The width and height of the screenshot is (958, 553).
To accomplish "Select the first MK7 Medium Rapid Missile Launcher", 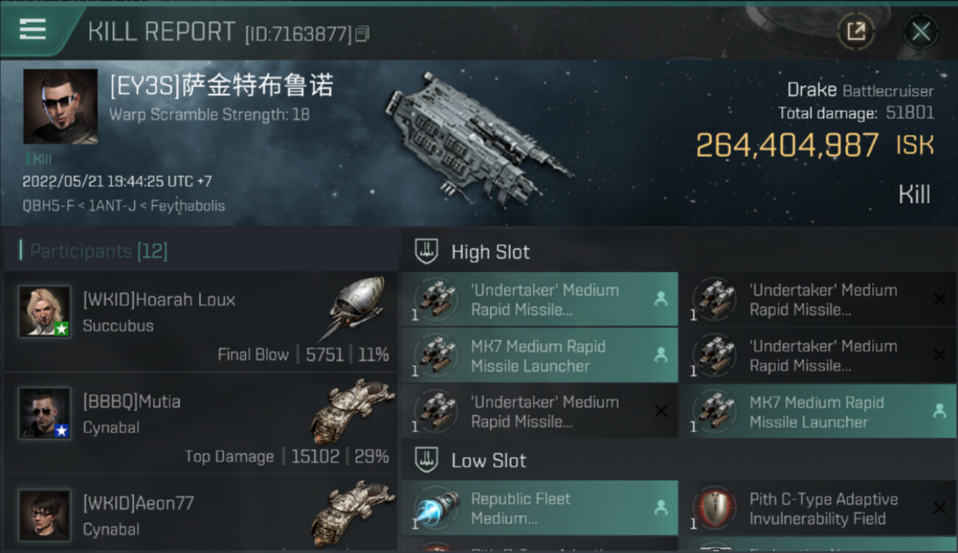I will click(539, 356).
